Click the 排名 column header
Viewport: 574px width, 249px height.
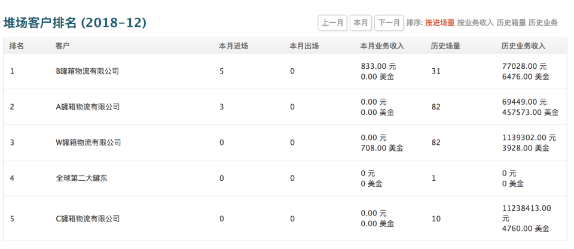[17, 46]
